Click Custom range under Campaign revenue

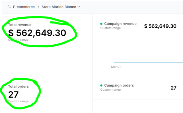pos(110,28)
